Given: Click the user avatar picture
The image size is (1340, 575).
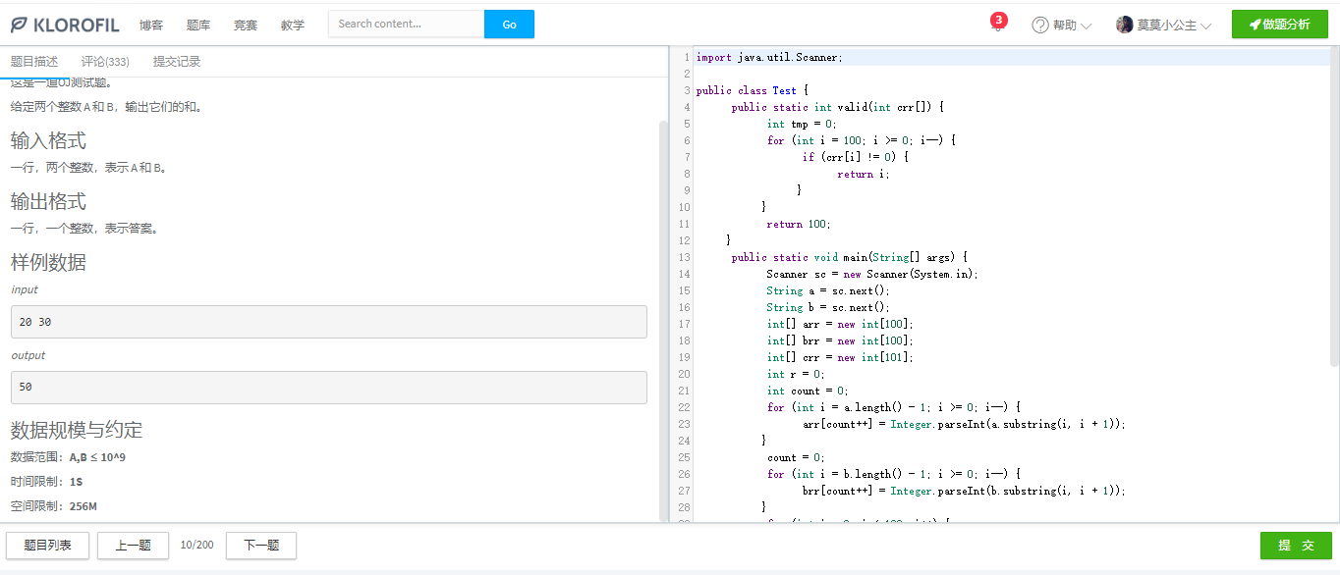Looking at the screenshot, I should coord(1125,25).
